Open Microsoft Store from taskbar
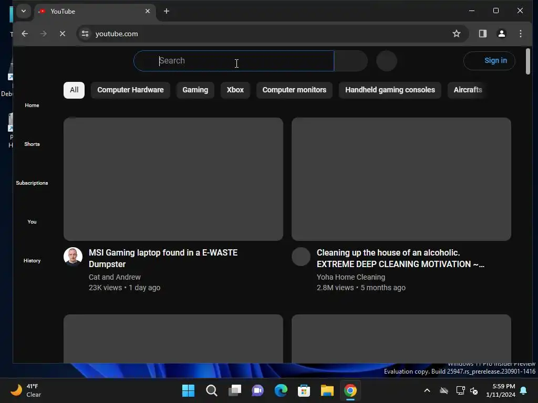 coord(304,390)
